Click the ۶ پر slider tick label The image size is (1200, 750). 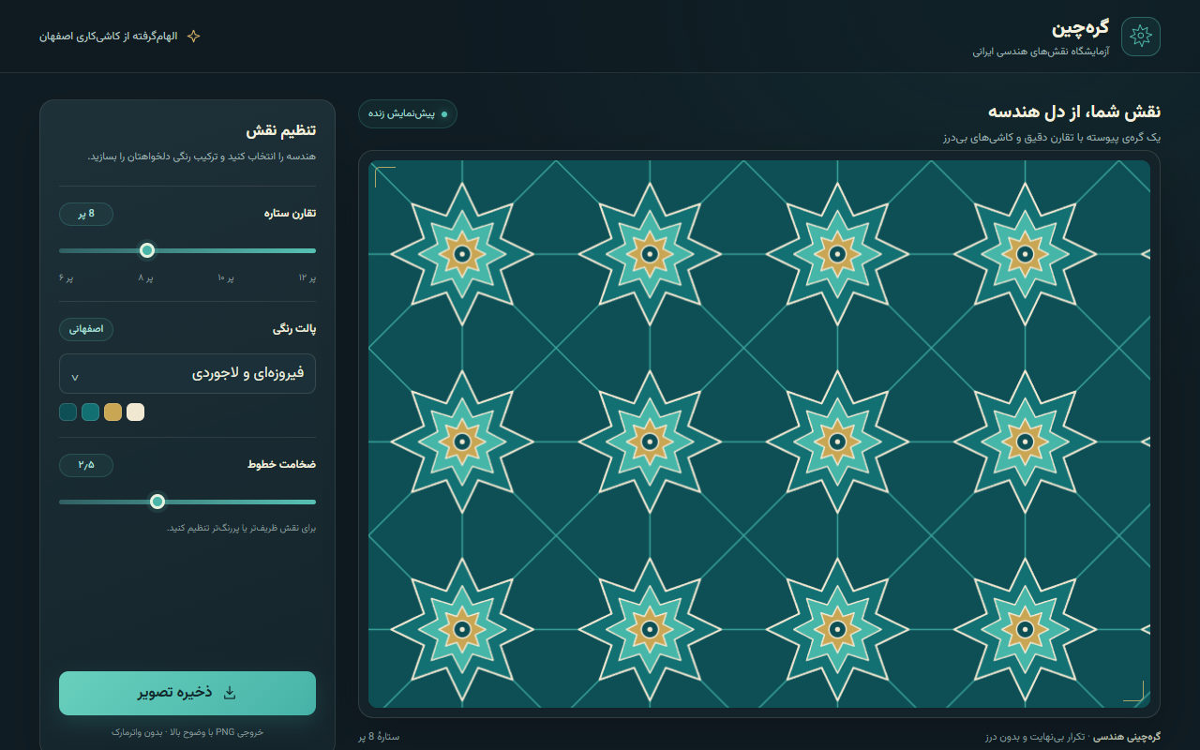[x=66, y=278]
